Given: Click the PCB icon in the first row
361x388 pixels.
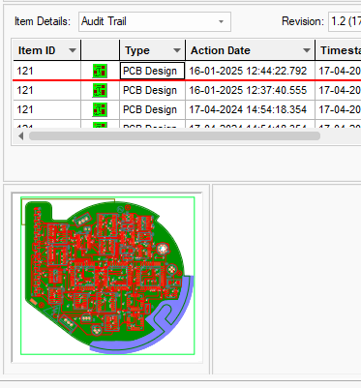Looking at the screenshot, I should [x=100, y=71].
